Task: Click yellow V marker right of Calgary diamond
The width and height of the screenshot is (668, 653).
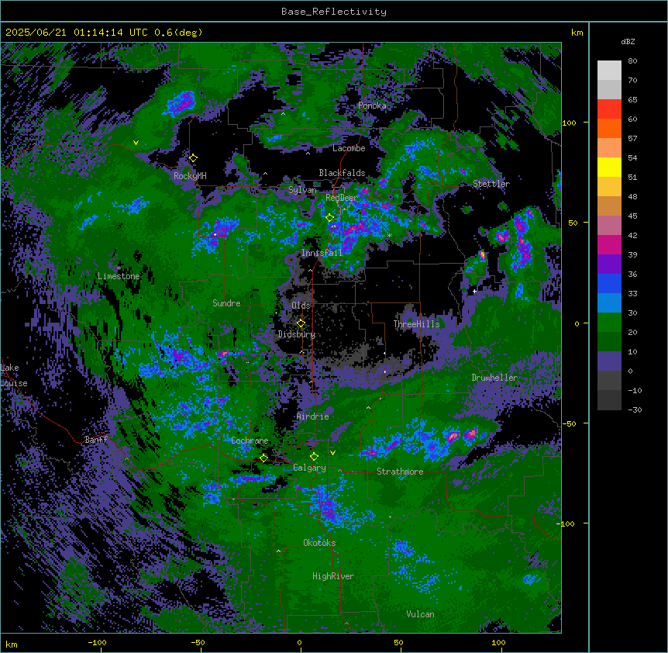Action: click(x=332, y=453)
